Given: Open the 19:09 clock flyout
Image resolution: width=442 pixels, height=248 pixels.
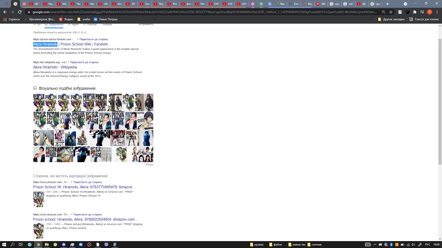Looking at the screenshot, I should [x=437, y=245].
